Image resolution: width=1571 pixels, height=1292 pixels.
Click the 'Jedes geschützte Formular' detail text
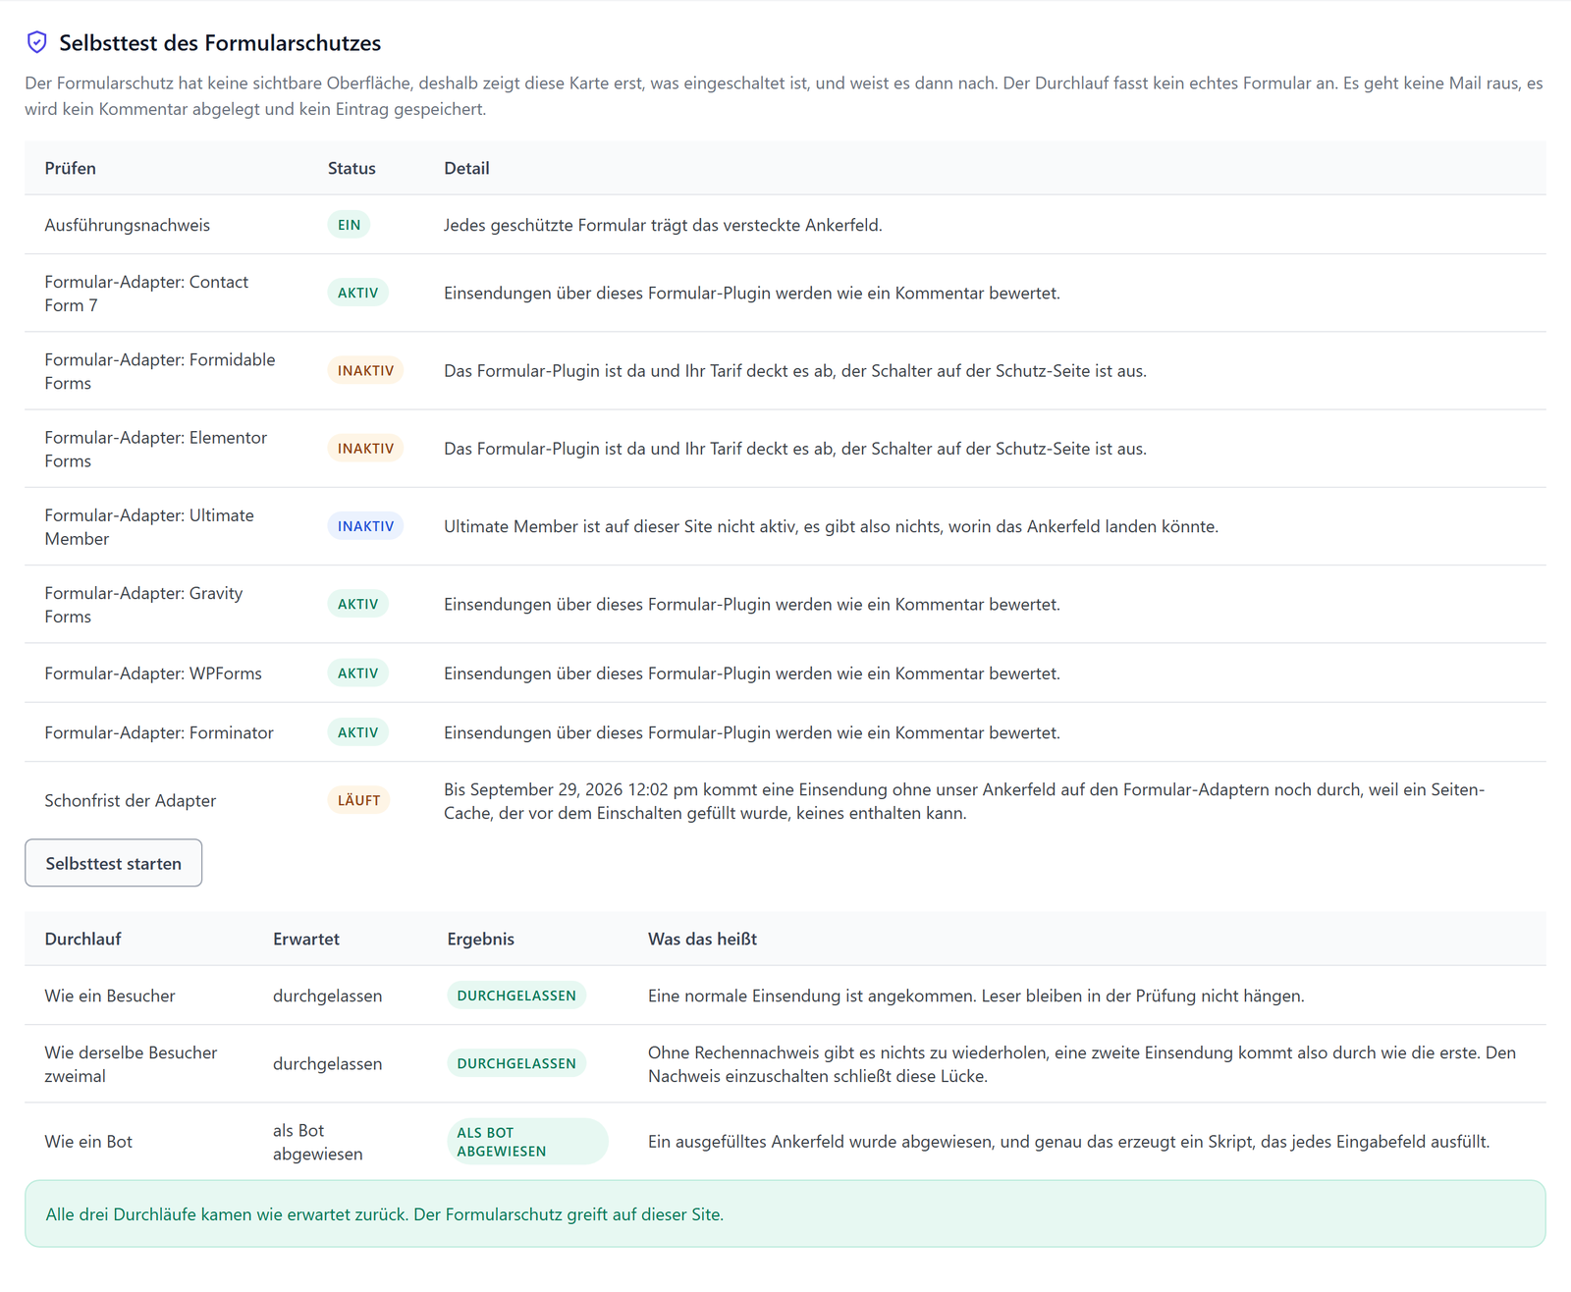coord(663,225)
